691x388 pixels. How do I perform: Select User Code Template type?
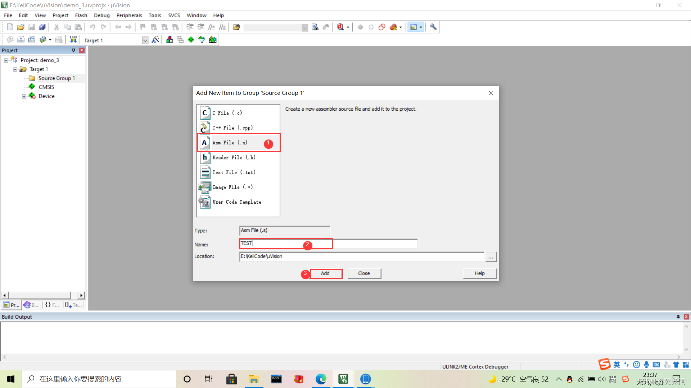236,202
